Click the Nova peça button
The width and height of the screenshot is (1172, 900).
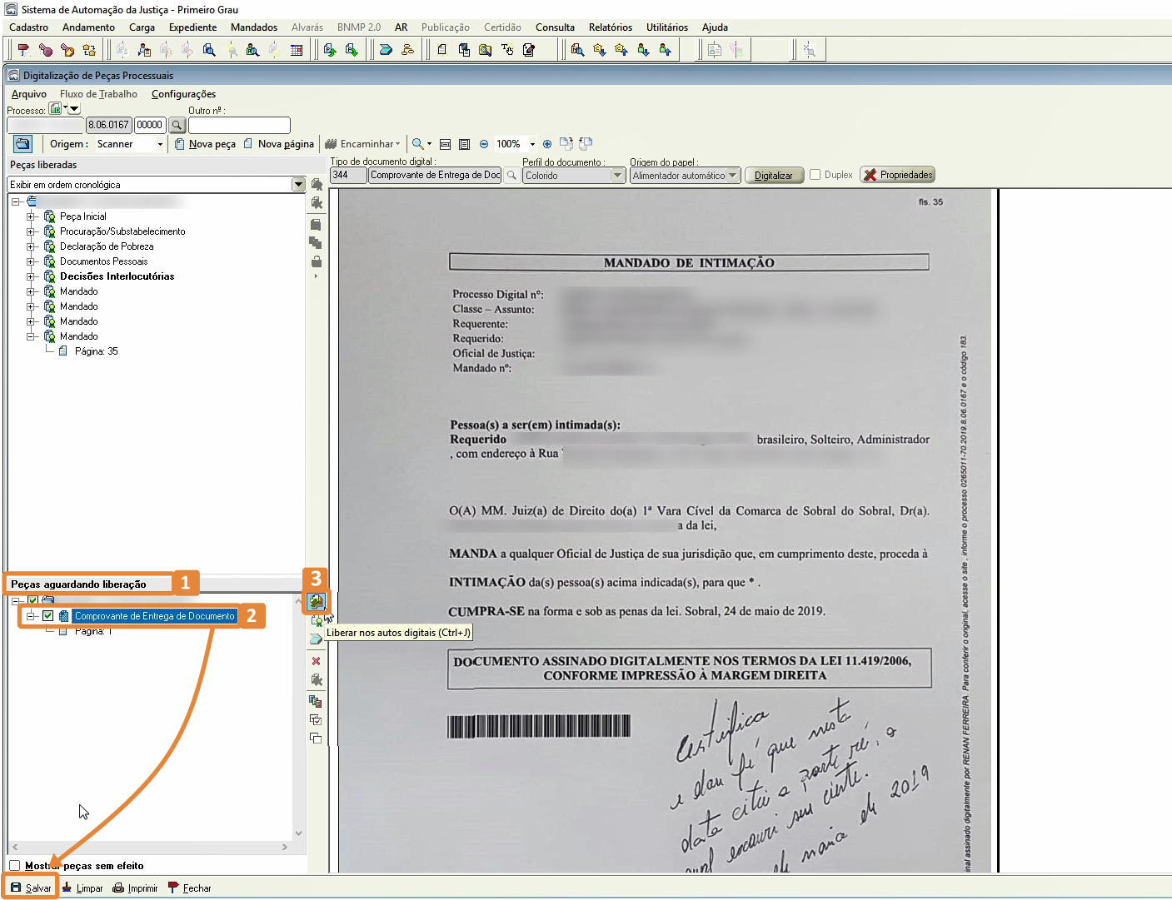tap(205, 144)
